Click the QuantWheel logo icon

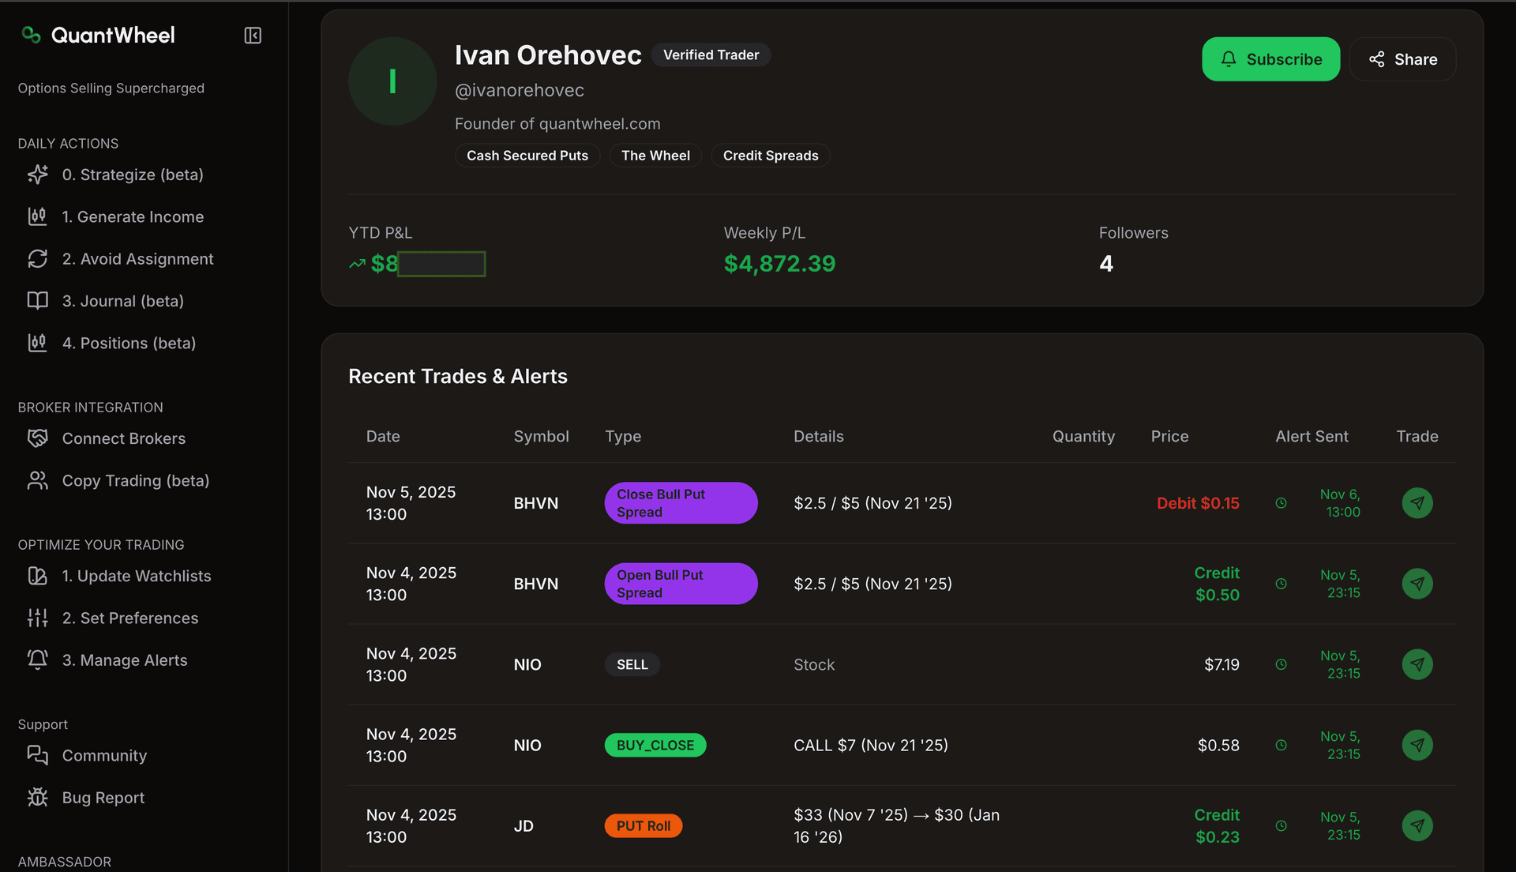pos(30,35)
